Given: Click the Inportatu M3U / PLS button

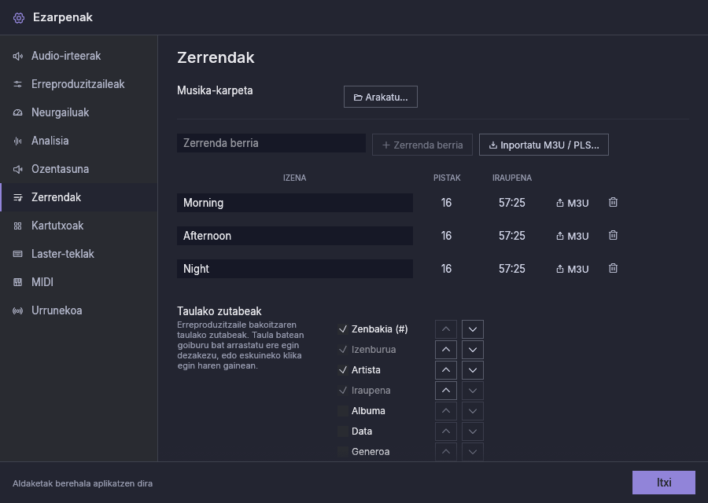Looking at the screenshot, I should point(544,145).
